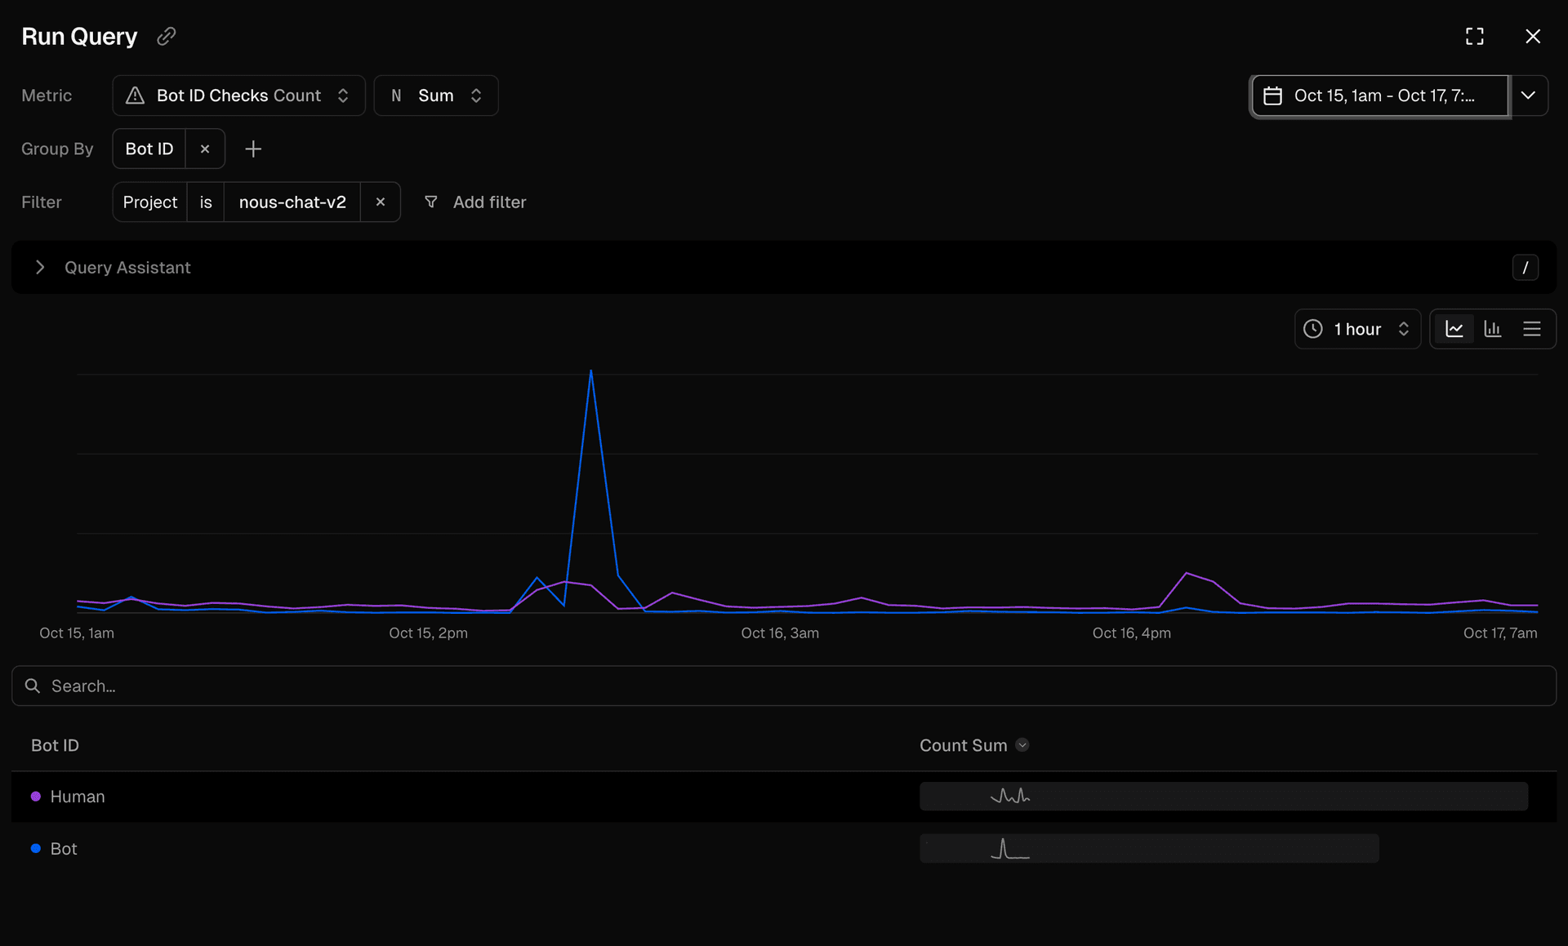The width and height of the screenshot is (1568, 946).
Task: Switch to line chart view
Action: pyautogui.click(x=1454, y=329)
